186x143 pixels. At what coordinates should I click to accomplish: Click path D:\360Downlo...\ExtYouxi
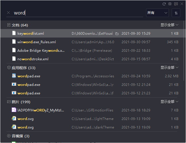pos(92,34)
